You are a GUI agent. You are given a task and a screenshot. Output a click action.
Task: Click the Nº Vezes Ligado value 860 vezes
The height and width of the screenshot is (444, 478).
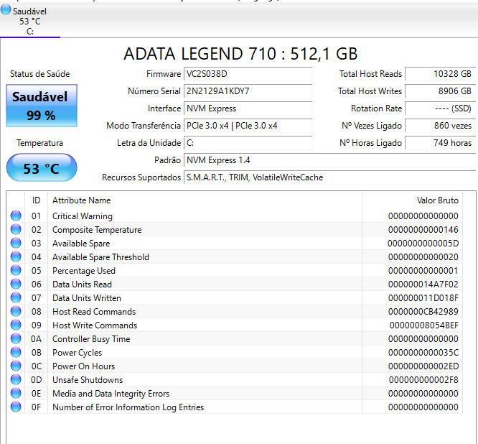point(441,126)
